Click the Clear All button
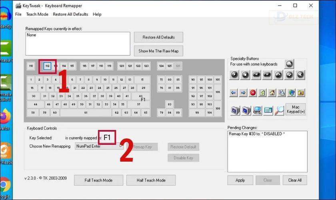336x200 pixels. tap(295, 180)
